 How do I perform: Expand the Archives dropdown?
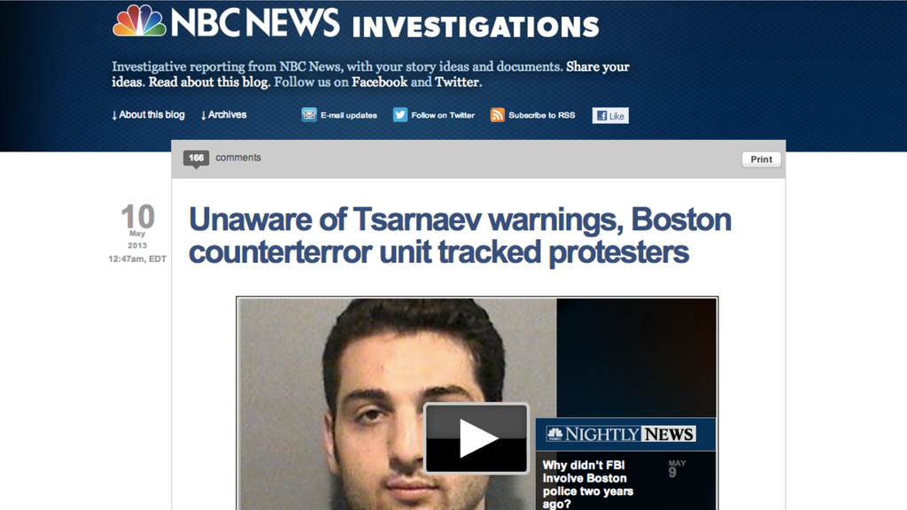coord(224,115)
